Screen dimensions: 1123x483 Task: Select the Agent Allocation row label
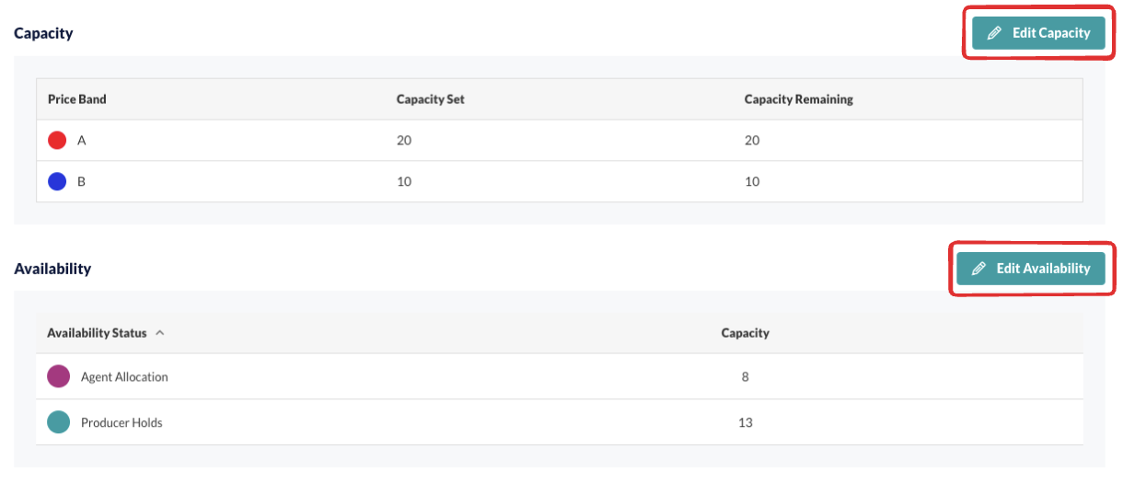[x=124, y=376]
